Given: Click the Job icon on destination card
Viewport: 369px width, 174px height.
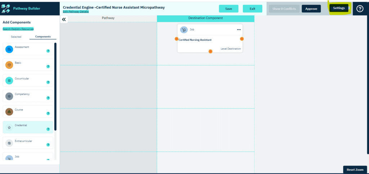Looking at the screenshot, I should tap(184, 30).
